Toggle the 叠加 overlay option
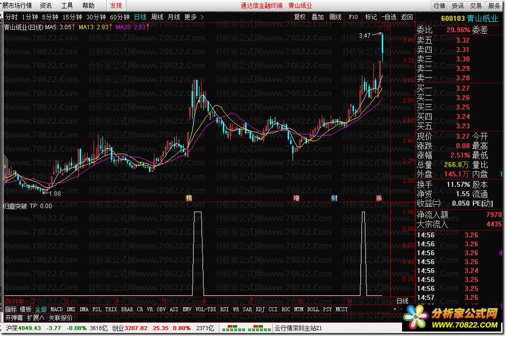The image size is (507, 337). (x=317, y=17)
